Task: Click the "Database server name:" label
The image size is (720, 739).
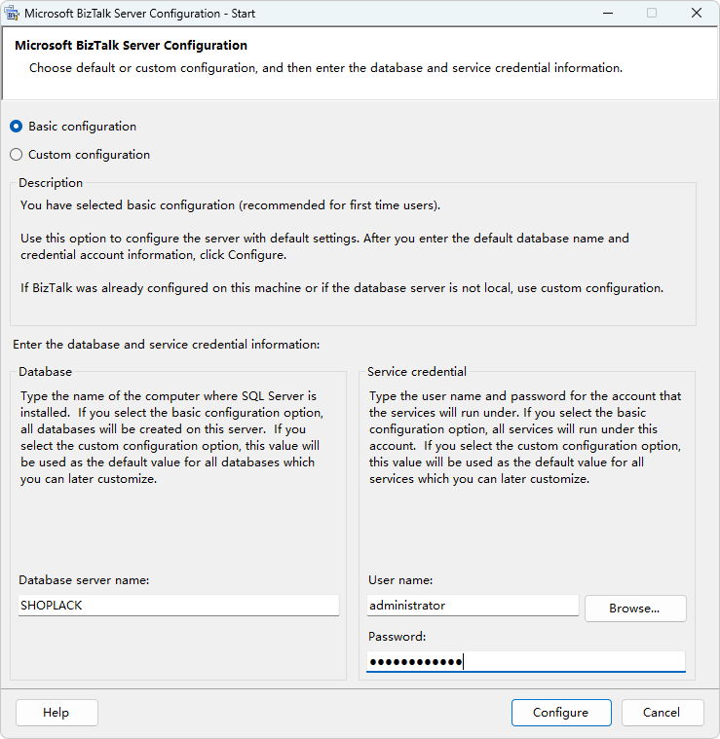Action: click(x=84, y=580)
